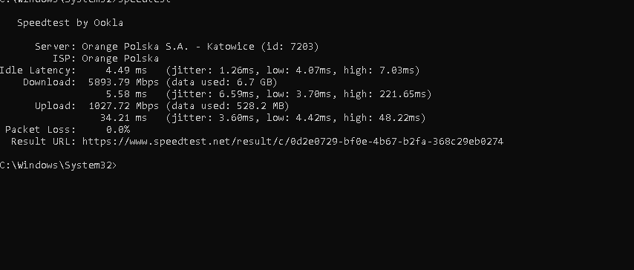Click the speedtest.net Result URL
Image resolution: width=634 pixels, height=270 pixels.
pyautogui.click(x=293, y=142)
